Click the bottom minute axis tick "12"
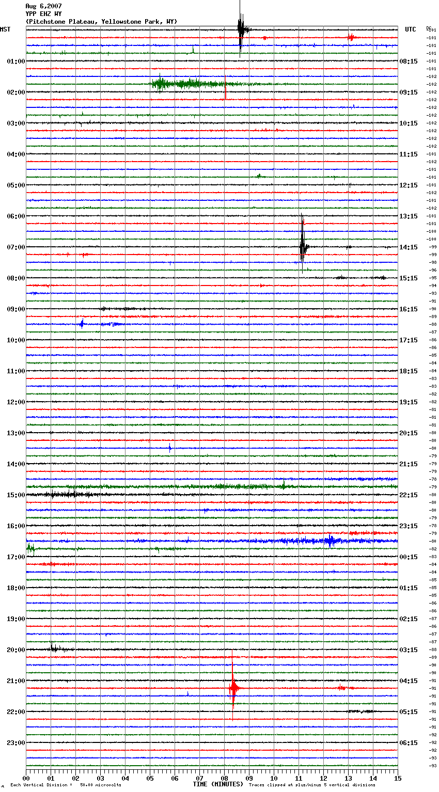Screen dimensions: 439x792 tap(324, 778)
